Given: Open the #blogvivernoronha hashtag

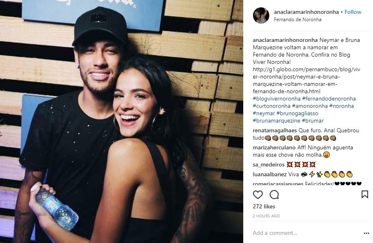Looking at the screenshot, I should click(277, 99).
